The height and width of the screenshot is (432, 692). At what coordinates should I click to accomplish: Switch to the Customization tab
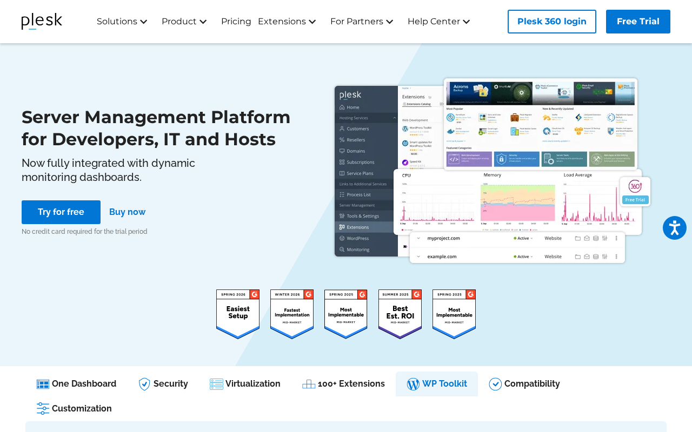click(74, 409)
